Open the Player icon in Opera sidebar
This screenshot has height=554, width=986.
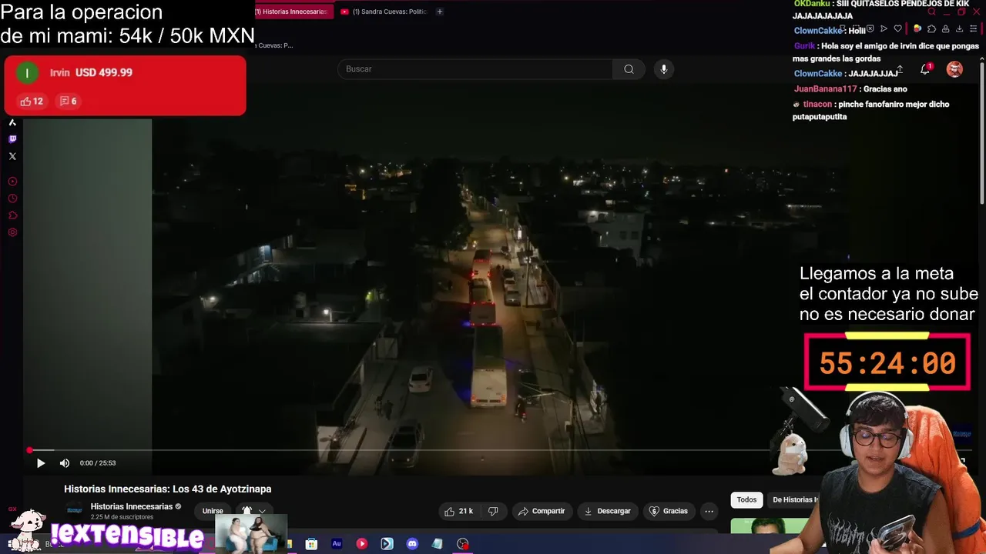tap(12, 182)
